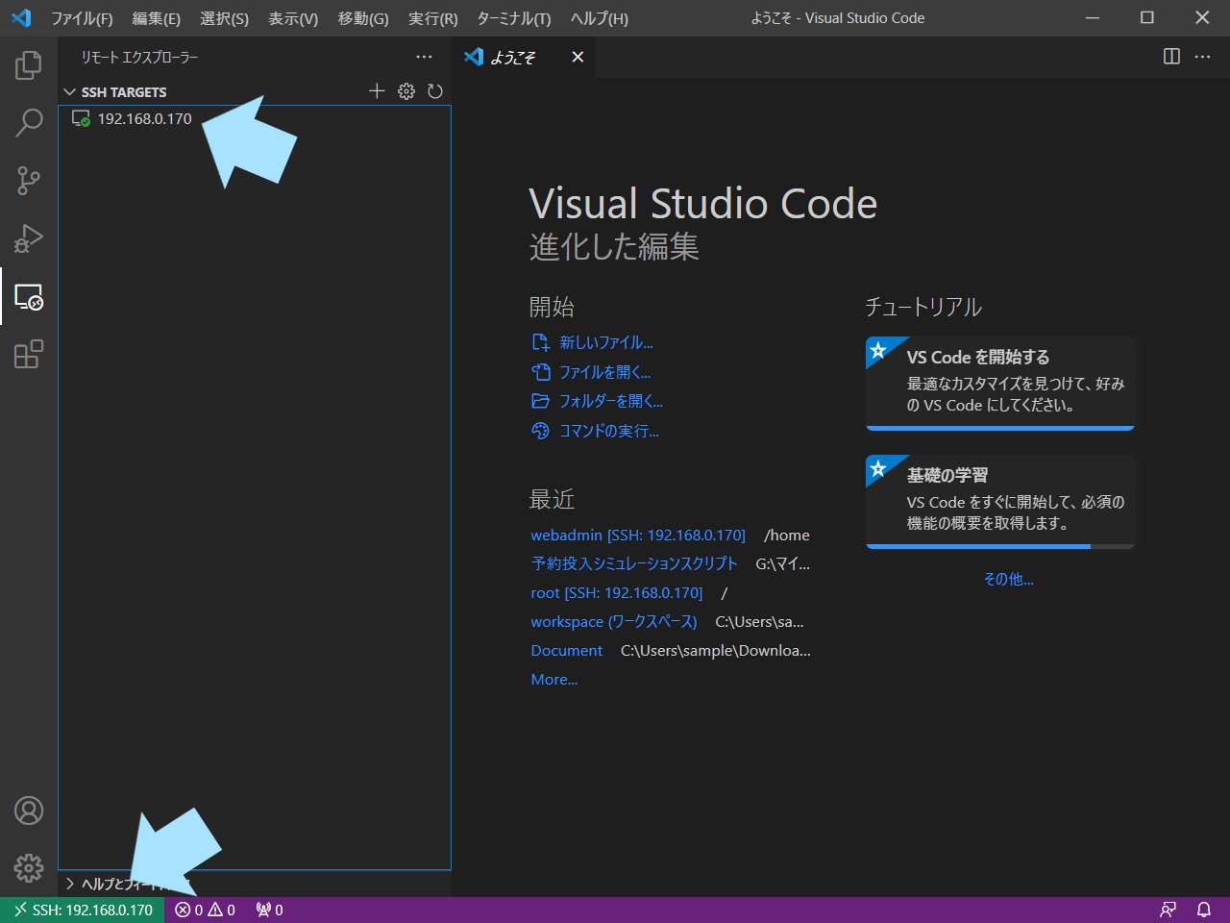Open Source Control view
Viewport: 1230px width, 923px height.
pyautogui.click(x=29, y=181)
